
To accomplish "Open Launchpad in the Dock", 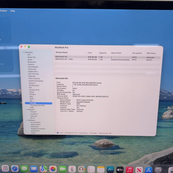I will click(5, 168).
